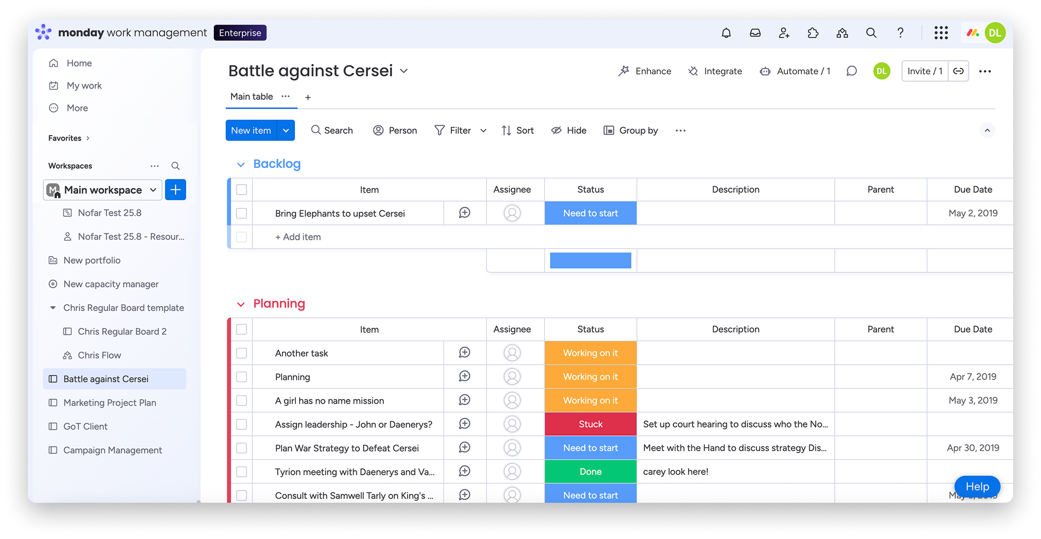The image size is (1041, 539).
Task: Click the Help button
Action: [977, 487]
